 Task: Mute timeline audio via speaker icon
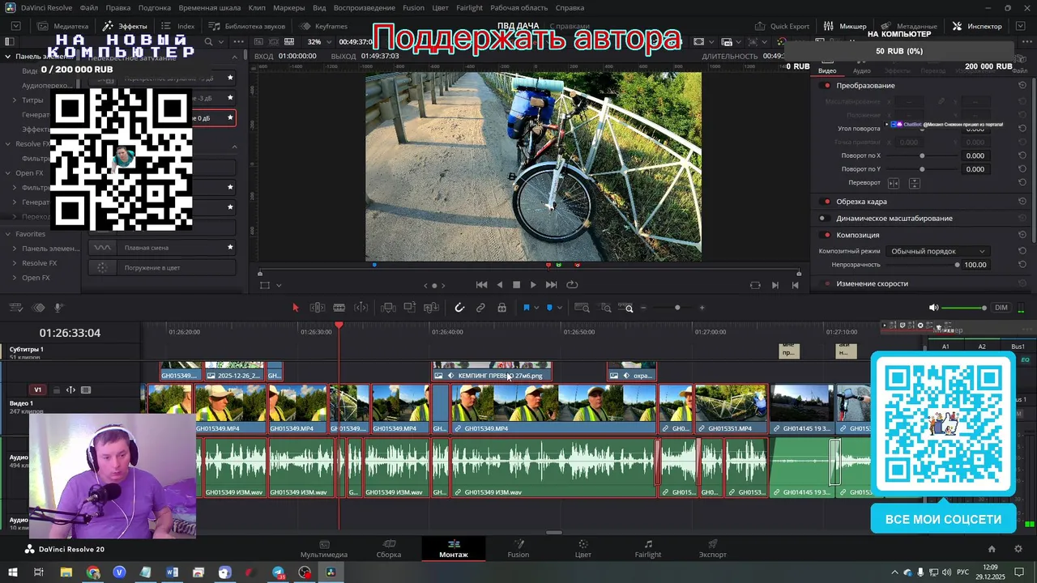[x=933, y=308]
